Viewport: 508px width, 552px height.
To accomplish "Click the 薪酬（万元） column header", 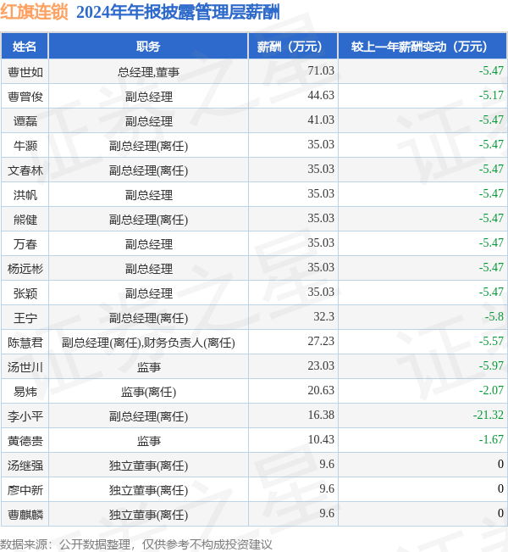I will click(293, 47).
